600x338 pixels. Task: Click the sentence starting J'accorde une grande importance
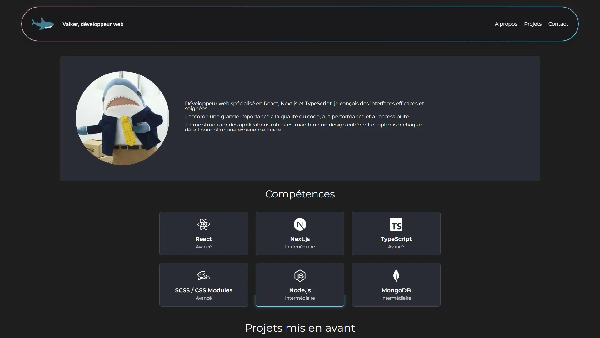pyautogui.click(x=297, y=116)
